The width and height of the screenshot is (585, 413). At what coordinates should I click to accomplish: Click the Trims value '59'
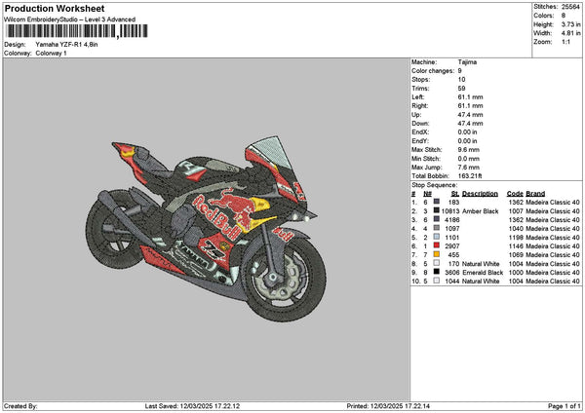click(x=462, y=89)
